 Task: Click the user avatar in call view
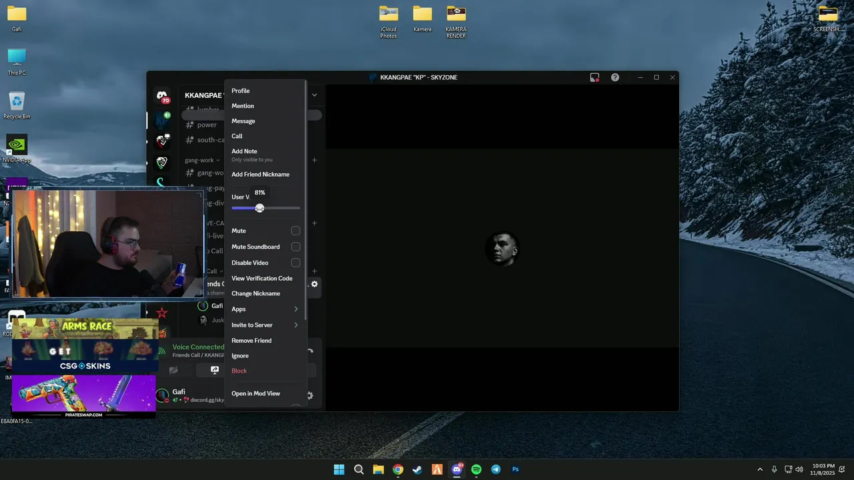pyautogui.click(x=502, y=249)
